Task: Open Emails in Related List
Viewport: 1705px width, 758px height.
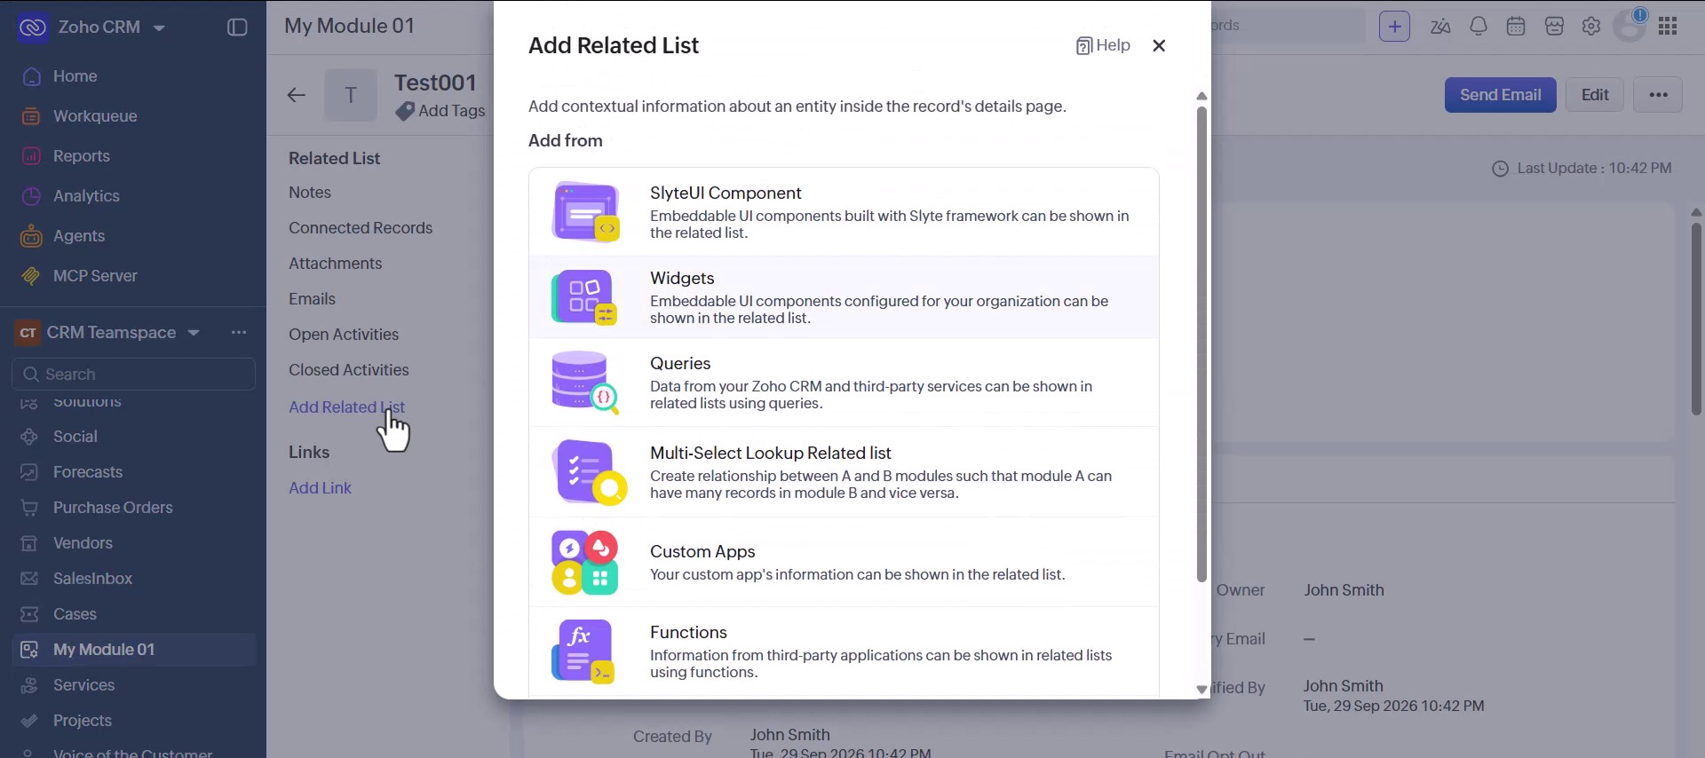Action: coord(313,299)
